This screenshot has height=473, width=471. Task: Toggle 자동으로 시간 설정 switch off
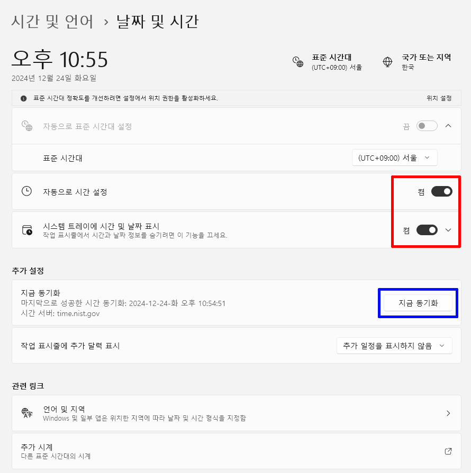tap(442, 191)
